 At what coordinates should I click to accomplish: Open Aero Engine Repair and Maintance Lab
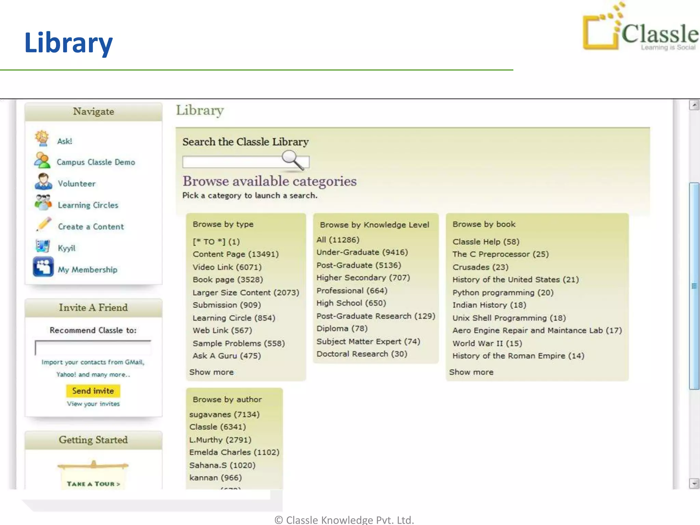537,331
